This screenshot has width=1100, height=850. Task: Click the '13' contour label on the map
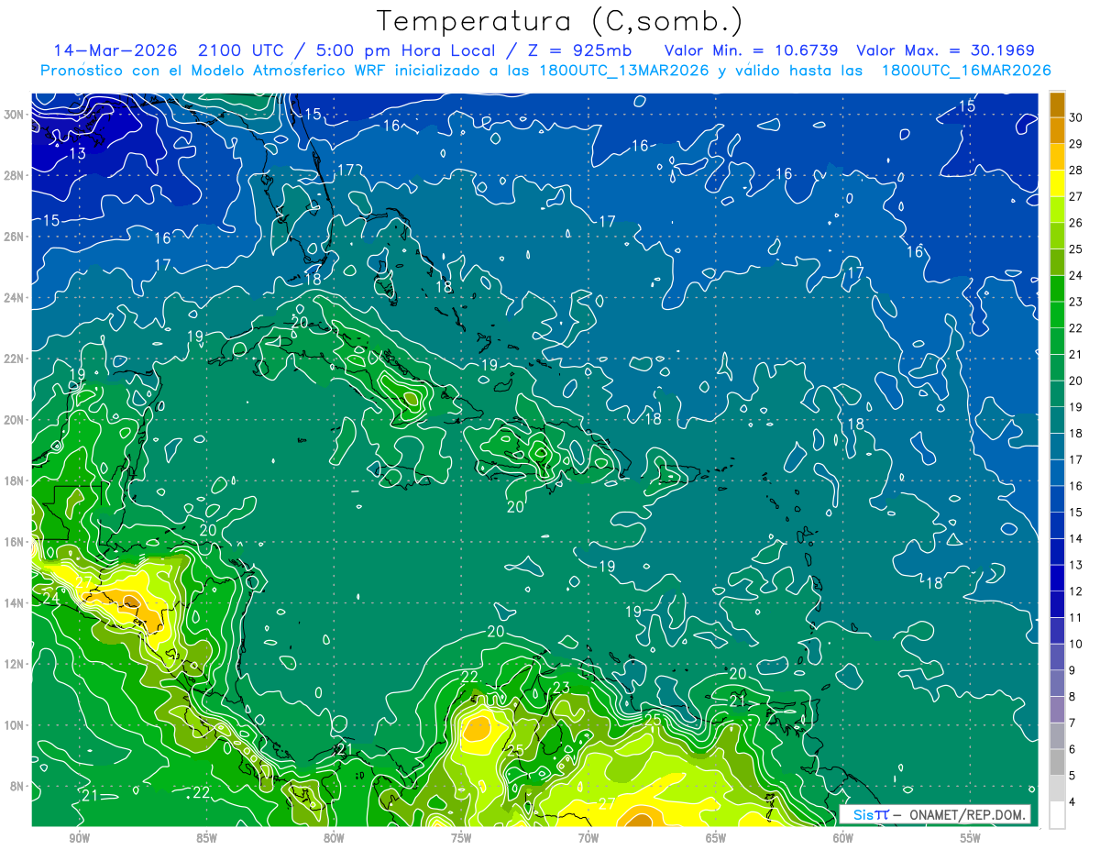point(77,154)
